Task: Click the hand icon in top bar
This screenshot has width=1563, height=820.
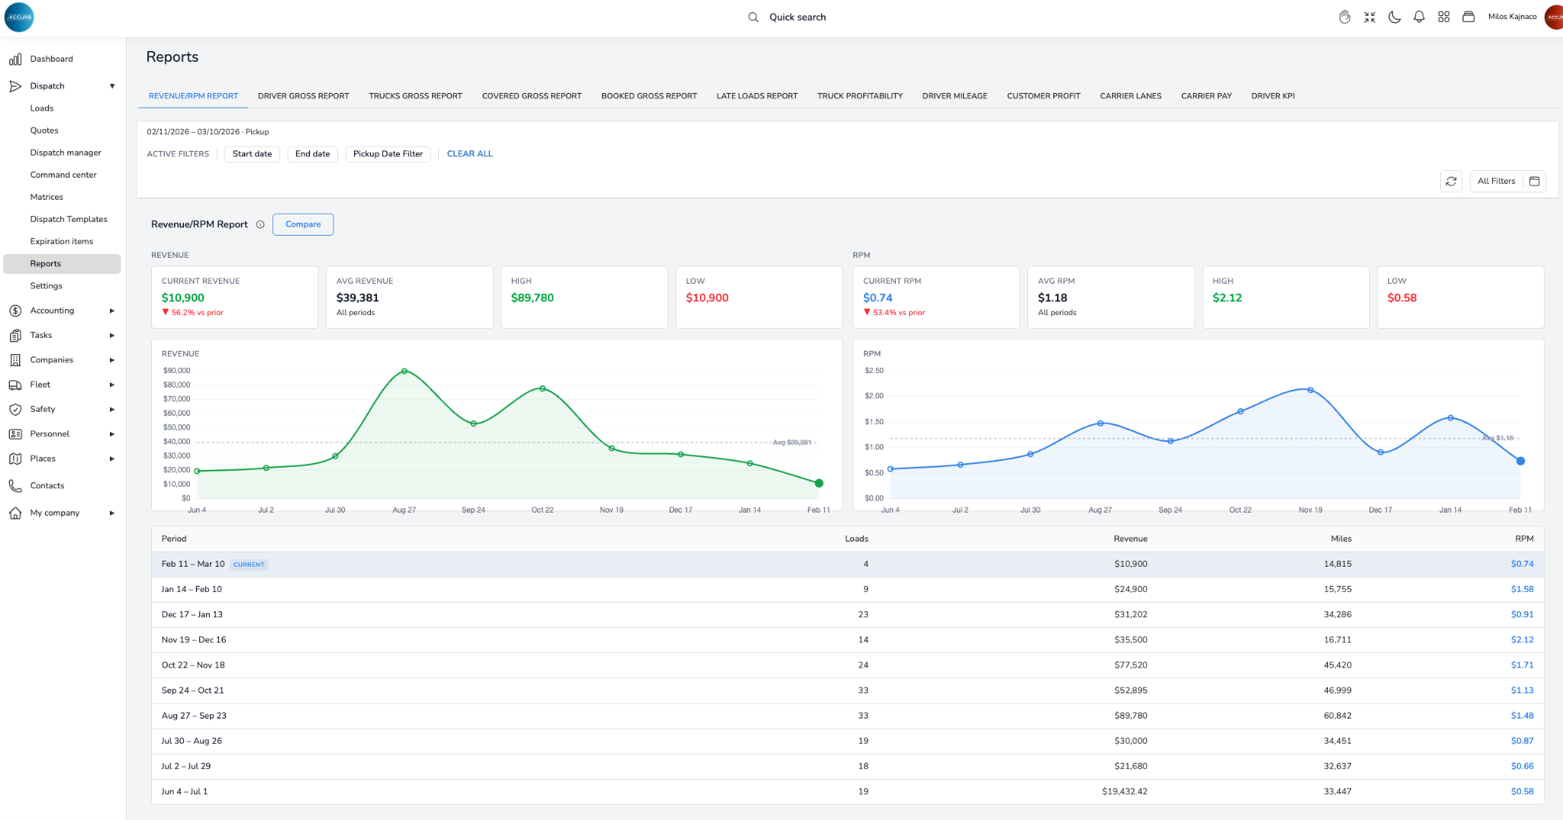Action: [x=1345, y=17]
